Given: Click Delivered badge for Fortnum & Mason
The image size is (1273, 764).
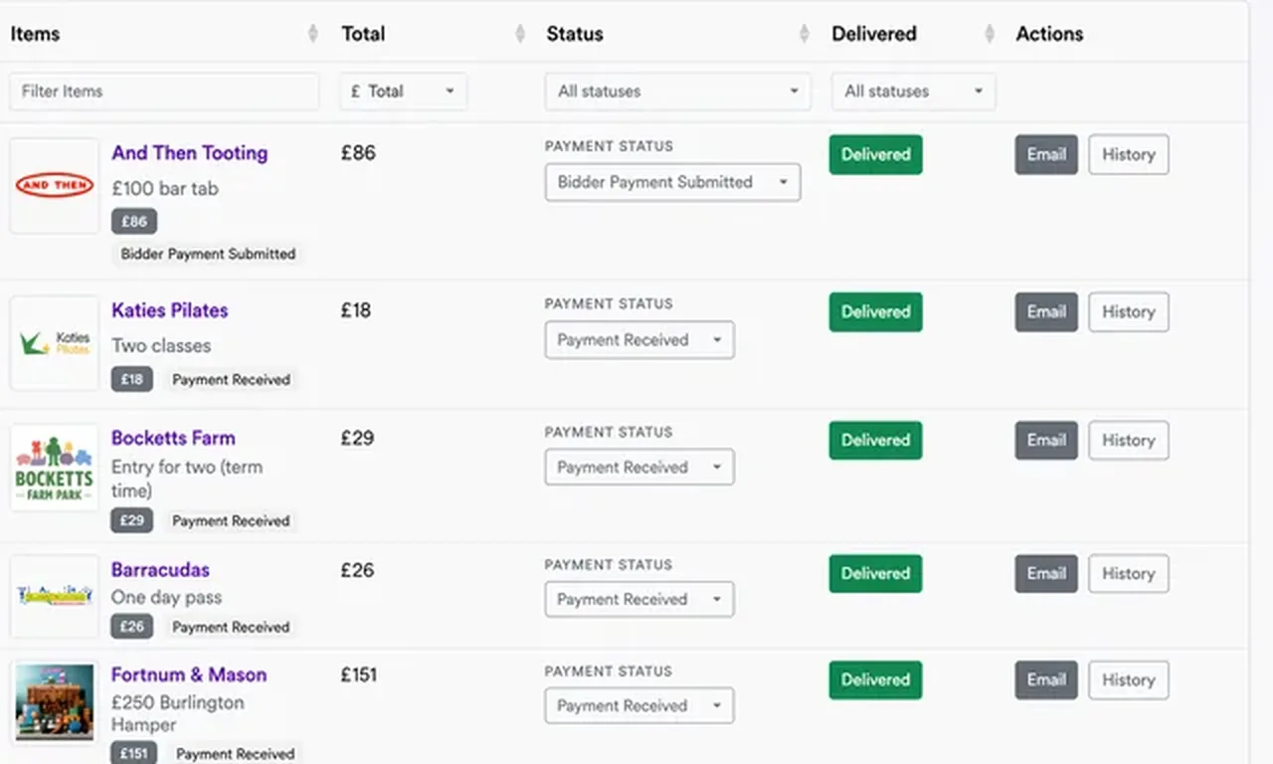Looking at the screenshot, I should coord(876,680).
